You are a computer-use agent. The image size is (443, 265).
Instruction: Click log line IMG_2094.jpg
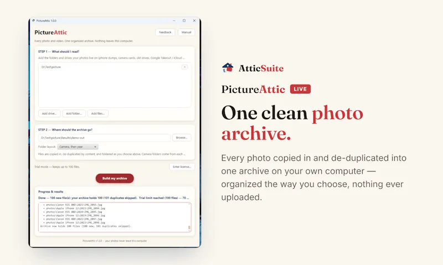point(75,208)
